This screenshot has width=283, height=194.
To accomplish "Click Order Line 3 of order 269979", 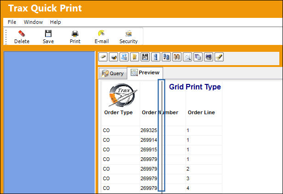I will (188, 178).
